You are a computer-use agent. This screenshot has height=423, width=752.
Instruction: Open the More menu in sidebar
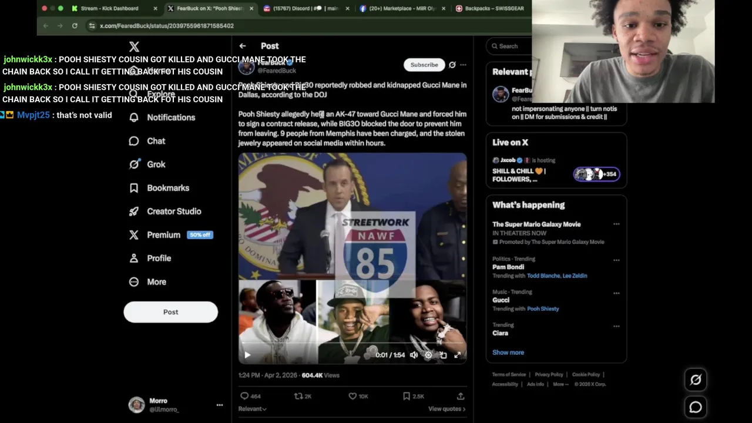tap(147, 282)
